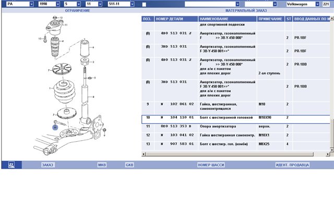
Task: Click the ИДЕНТ. ПРОДАВЦА button
Action: [x=292, y=165]
